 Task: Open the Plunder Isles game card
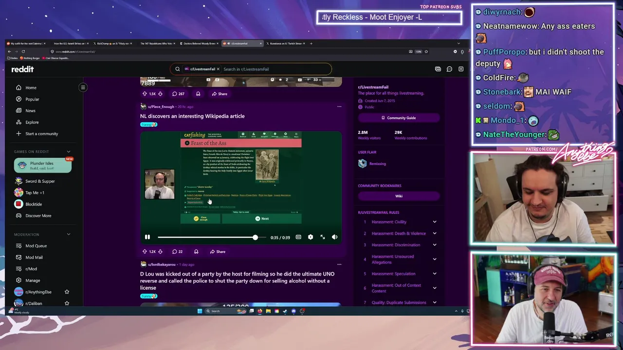tap(43, 165)
